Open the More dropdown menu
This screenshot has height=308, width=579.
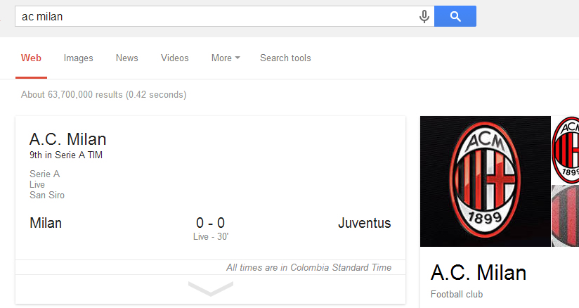225,58
